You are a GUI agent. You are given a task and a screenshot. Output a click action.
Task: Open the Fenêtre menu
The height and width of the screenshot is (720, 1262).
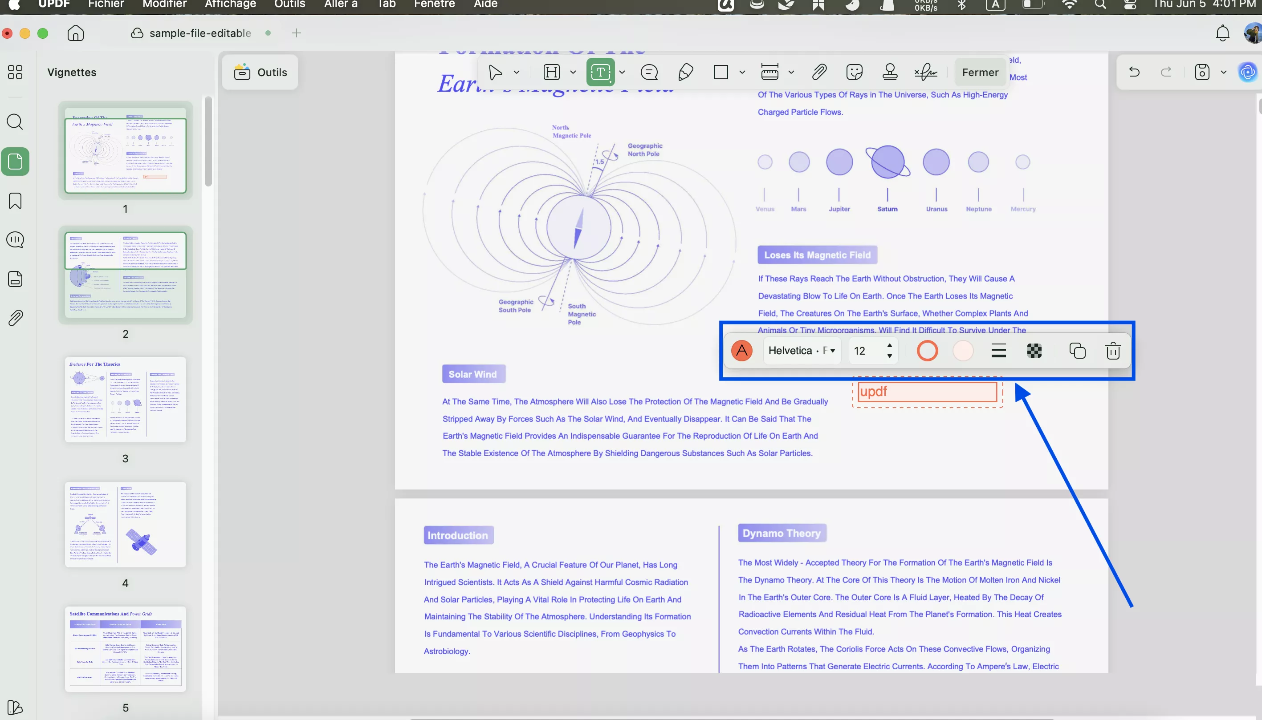point(434,4)
